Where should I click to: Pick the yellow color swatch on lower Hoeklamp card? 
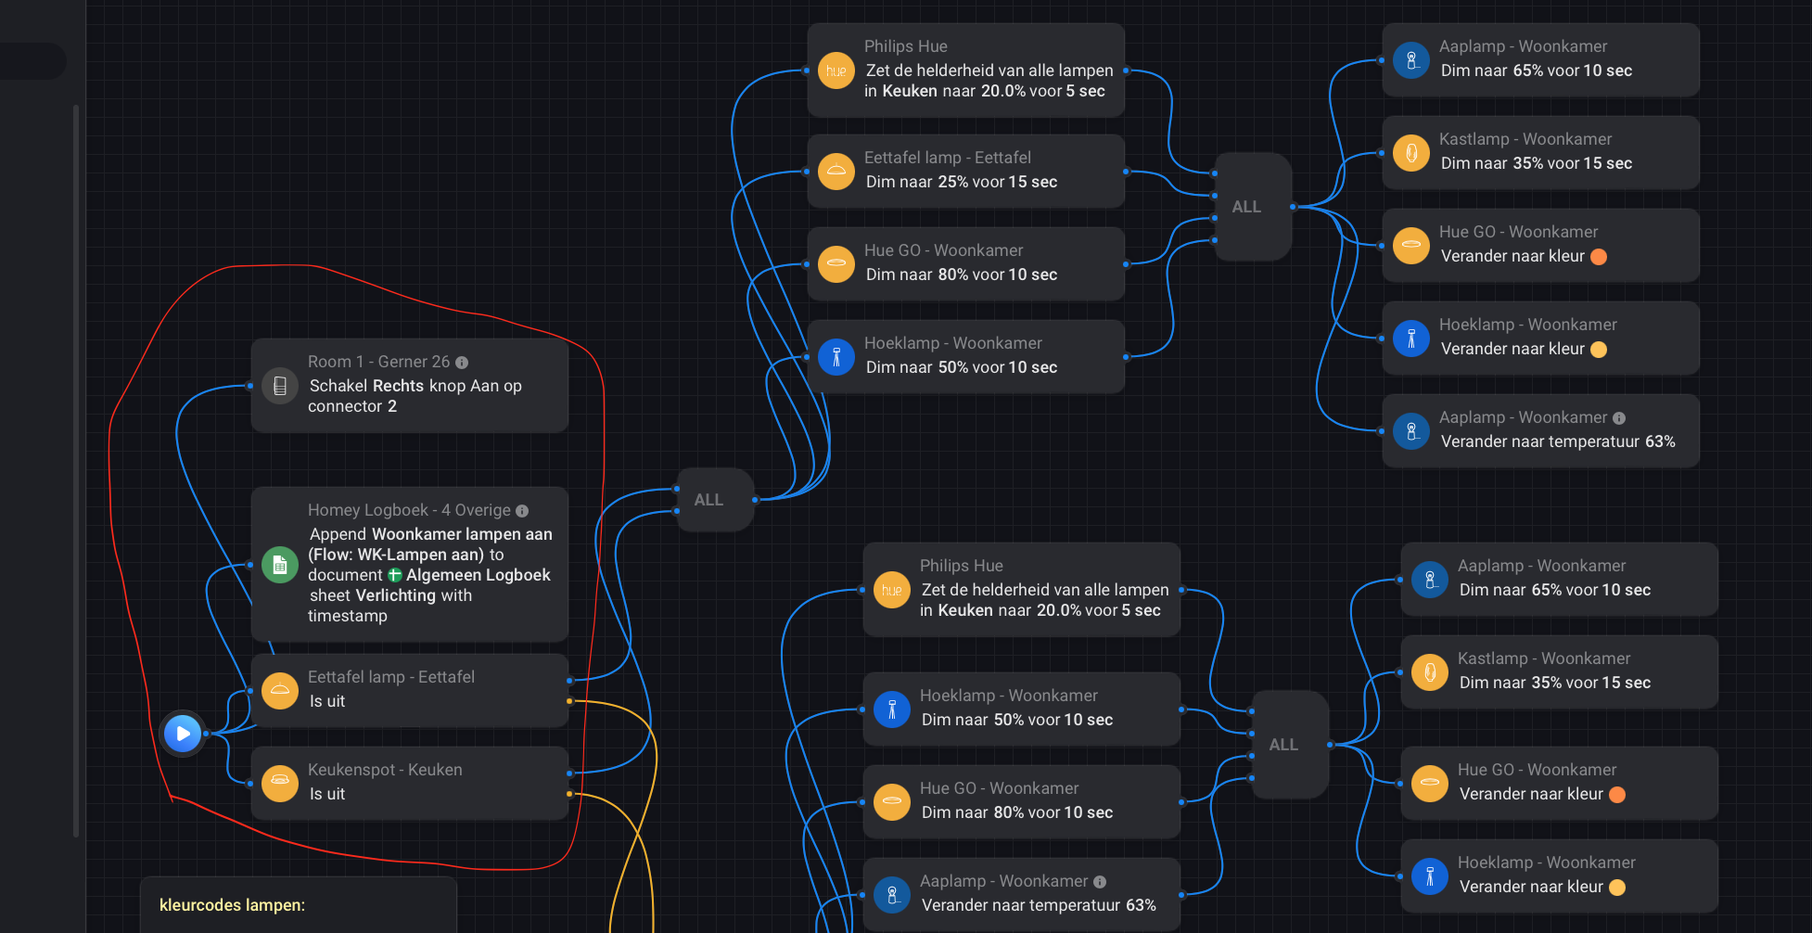[x=1617, y=888]
